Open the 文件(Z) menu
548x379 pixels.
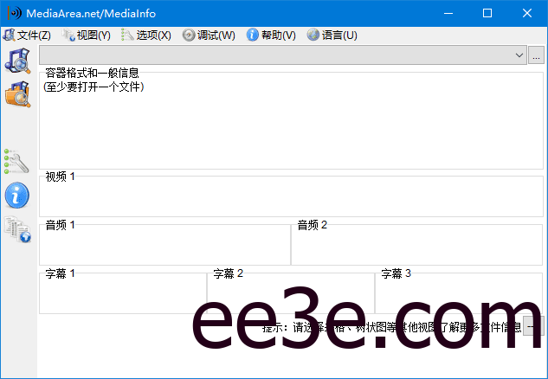click(x=27, y=35)
